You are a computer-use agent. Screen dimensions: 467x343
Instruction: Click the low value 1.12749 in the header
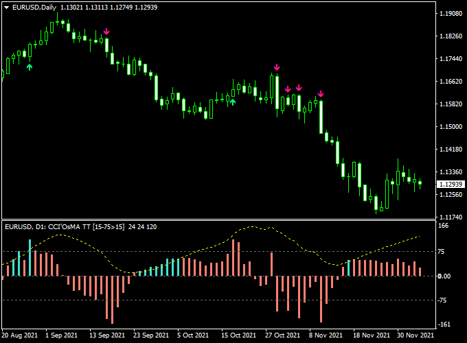pos(122,8)
